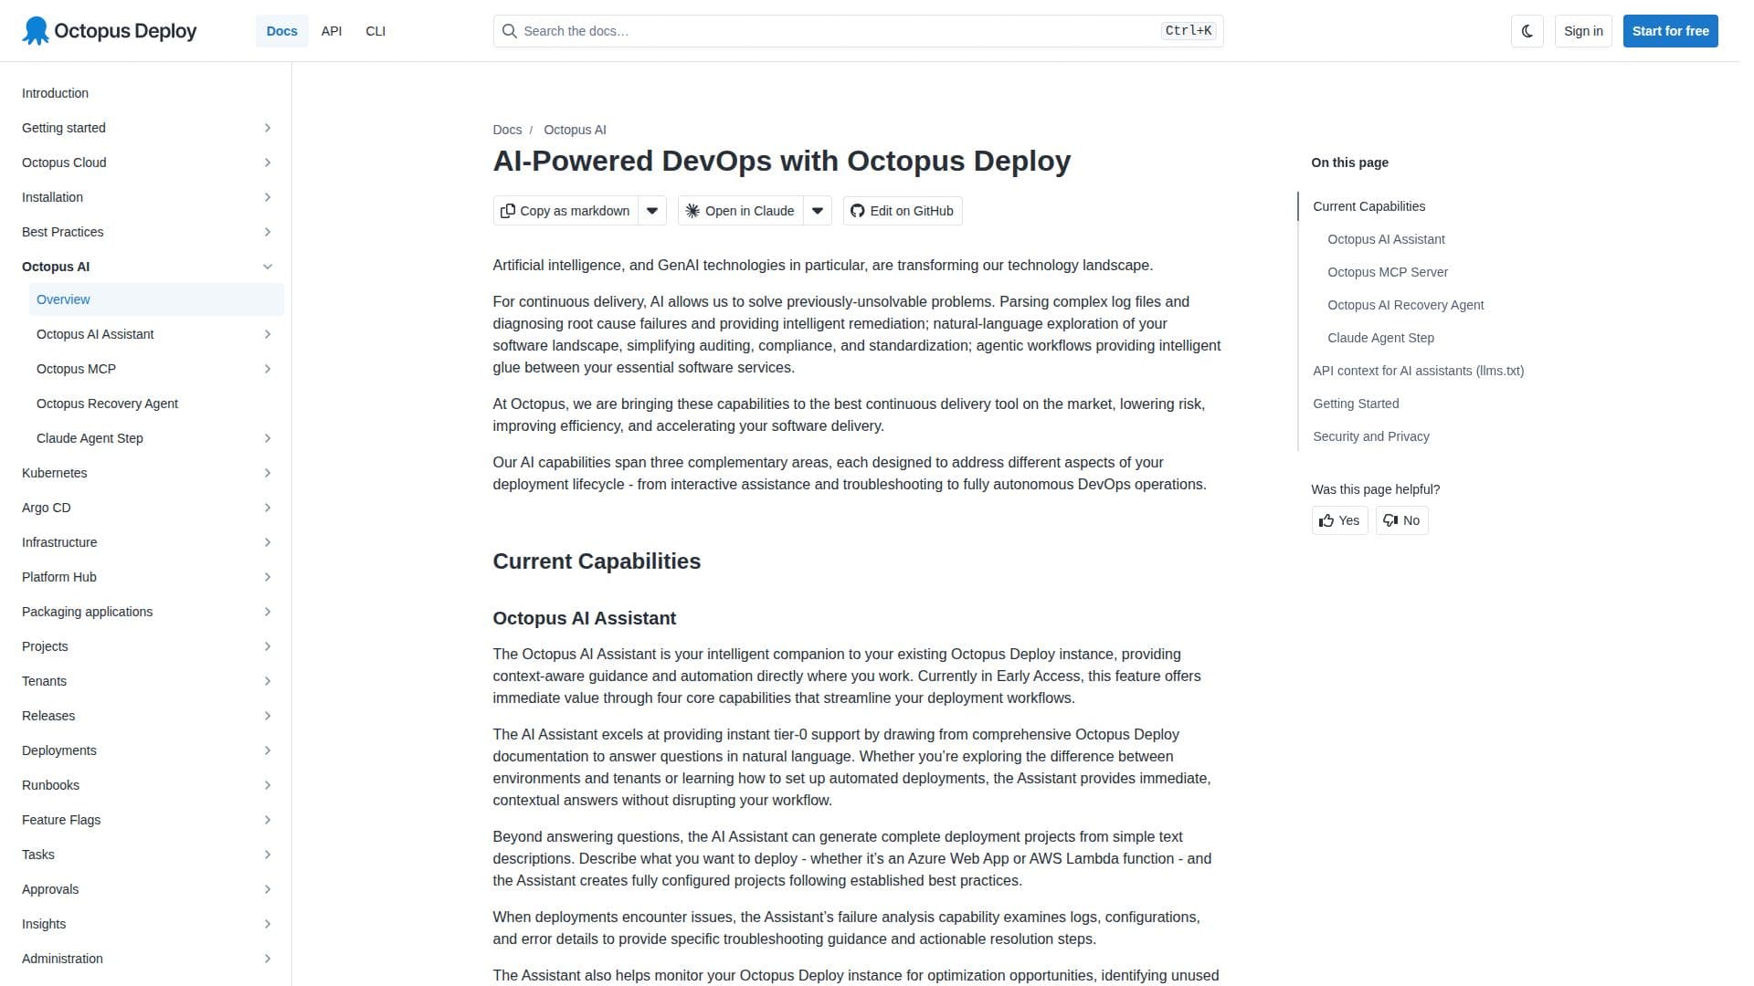Toggle dark mode moon icon
Screen dimensions: 1754x986
(x=1527, y=31)
